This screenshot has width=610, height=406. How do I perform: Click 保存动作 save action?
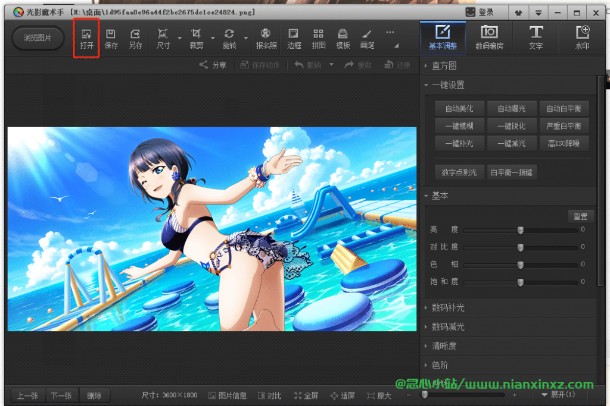[260, 65]
